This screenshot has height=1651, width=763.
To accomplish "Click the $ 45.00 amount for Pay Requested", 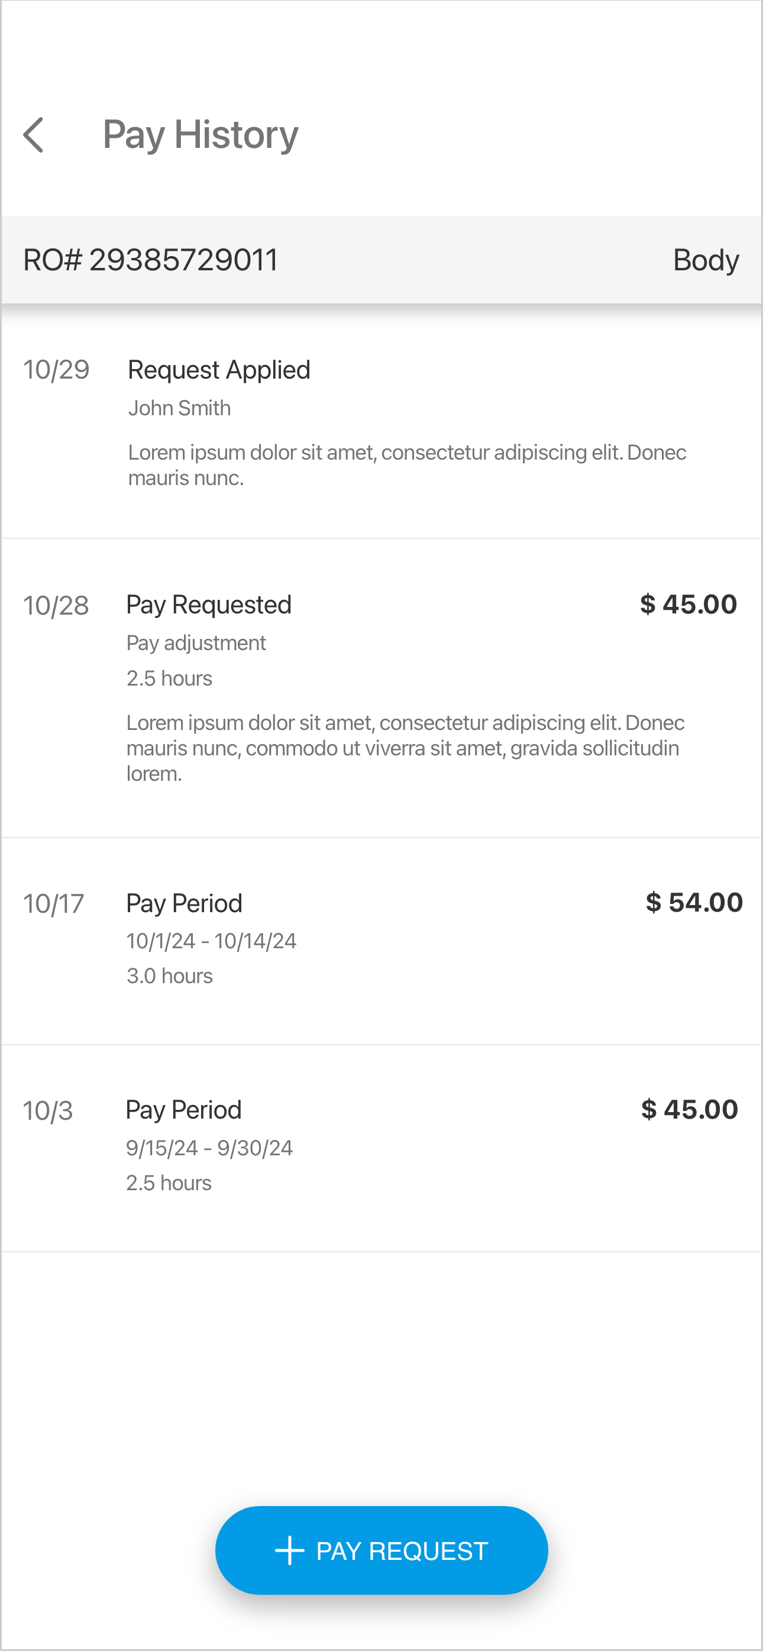I will pos(688,605).
